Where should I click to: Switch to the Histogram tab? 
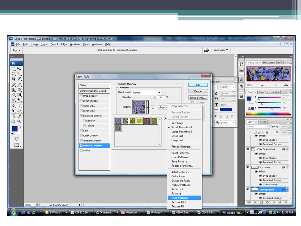(x=269, y=62)
